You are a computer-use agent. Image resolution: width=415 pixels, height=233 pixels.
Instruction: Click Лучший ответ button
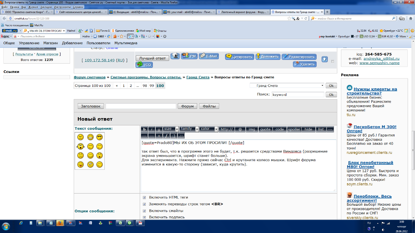tap(152, 58)
